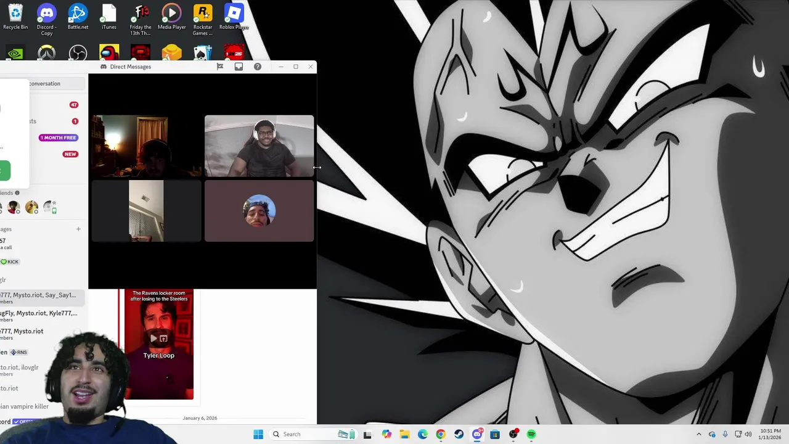
Task: Open File Explorer from the taskbar
Action: tap(404, 434)
